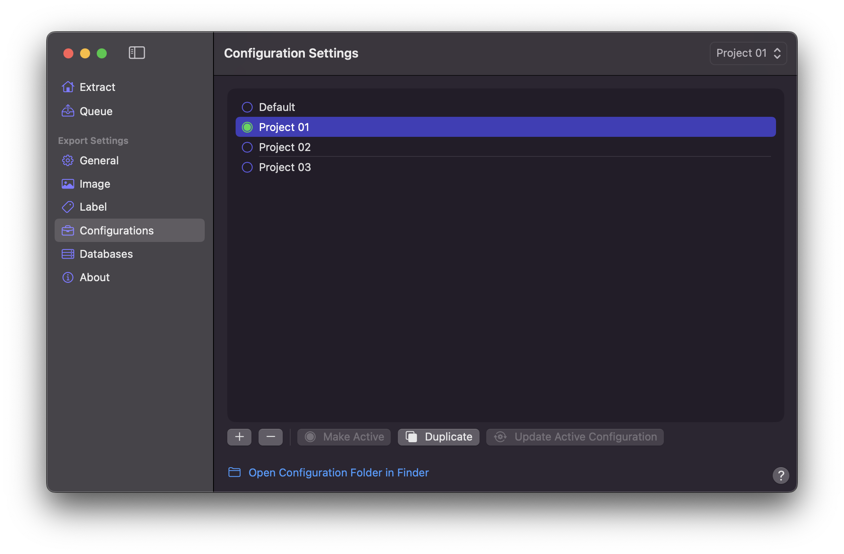Image resolution: width=844 pixels, height=554 pixels.
Task: Click the Make Active button
Action: pos(344,437)
